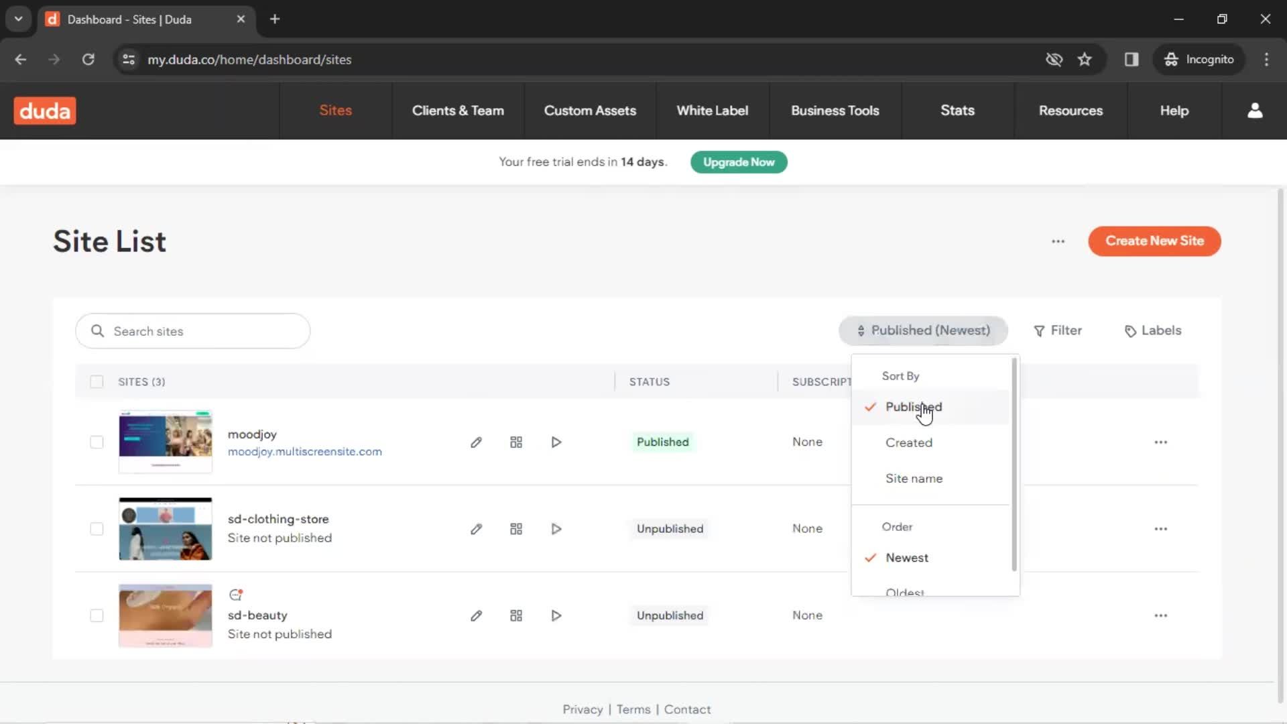Open the Custom Assets menu
The width and height of the screenshot is (1287, 724).
[x=590, y=111]
